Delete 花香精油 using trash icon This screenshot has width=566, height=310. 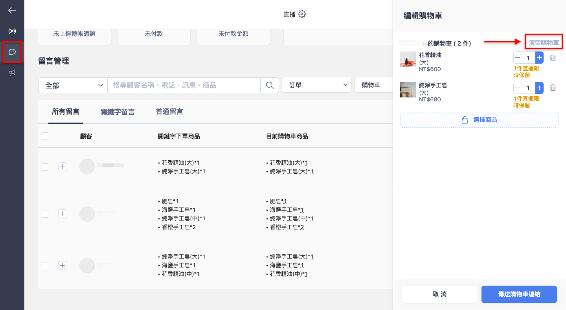pyautogui.click(x=553, y=58)
